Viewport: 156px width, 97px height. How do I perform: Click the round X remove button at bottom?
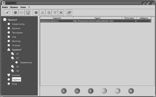point(131,91)
